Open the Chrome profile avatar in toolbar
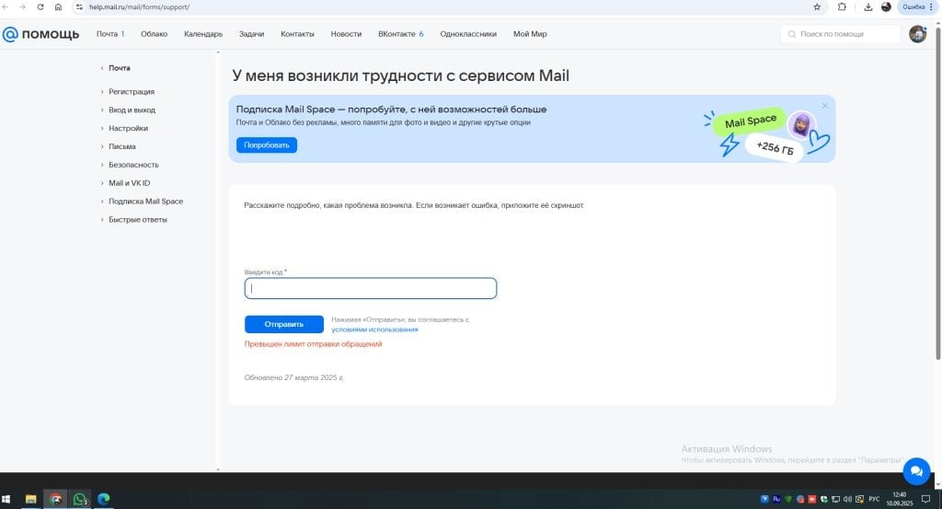The image size is (942, 509). point(886,6)
